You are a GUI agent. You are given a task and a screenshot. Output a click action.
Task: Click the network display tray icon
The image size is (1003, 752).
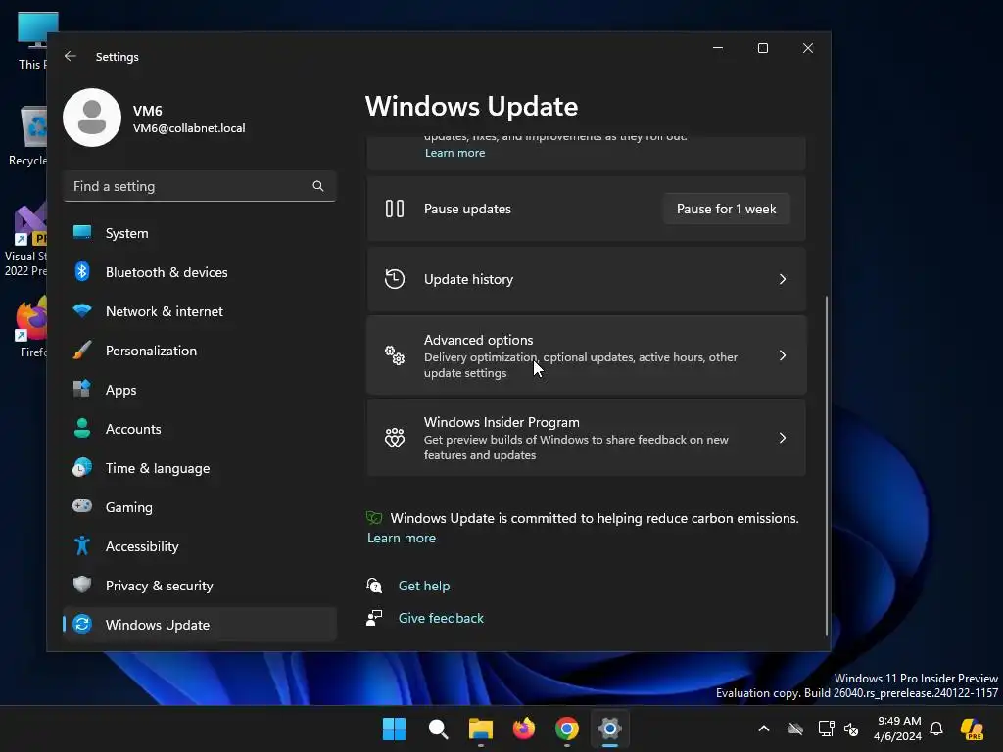point(826,728)
